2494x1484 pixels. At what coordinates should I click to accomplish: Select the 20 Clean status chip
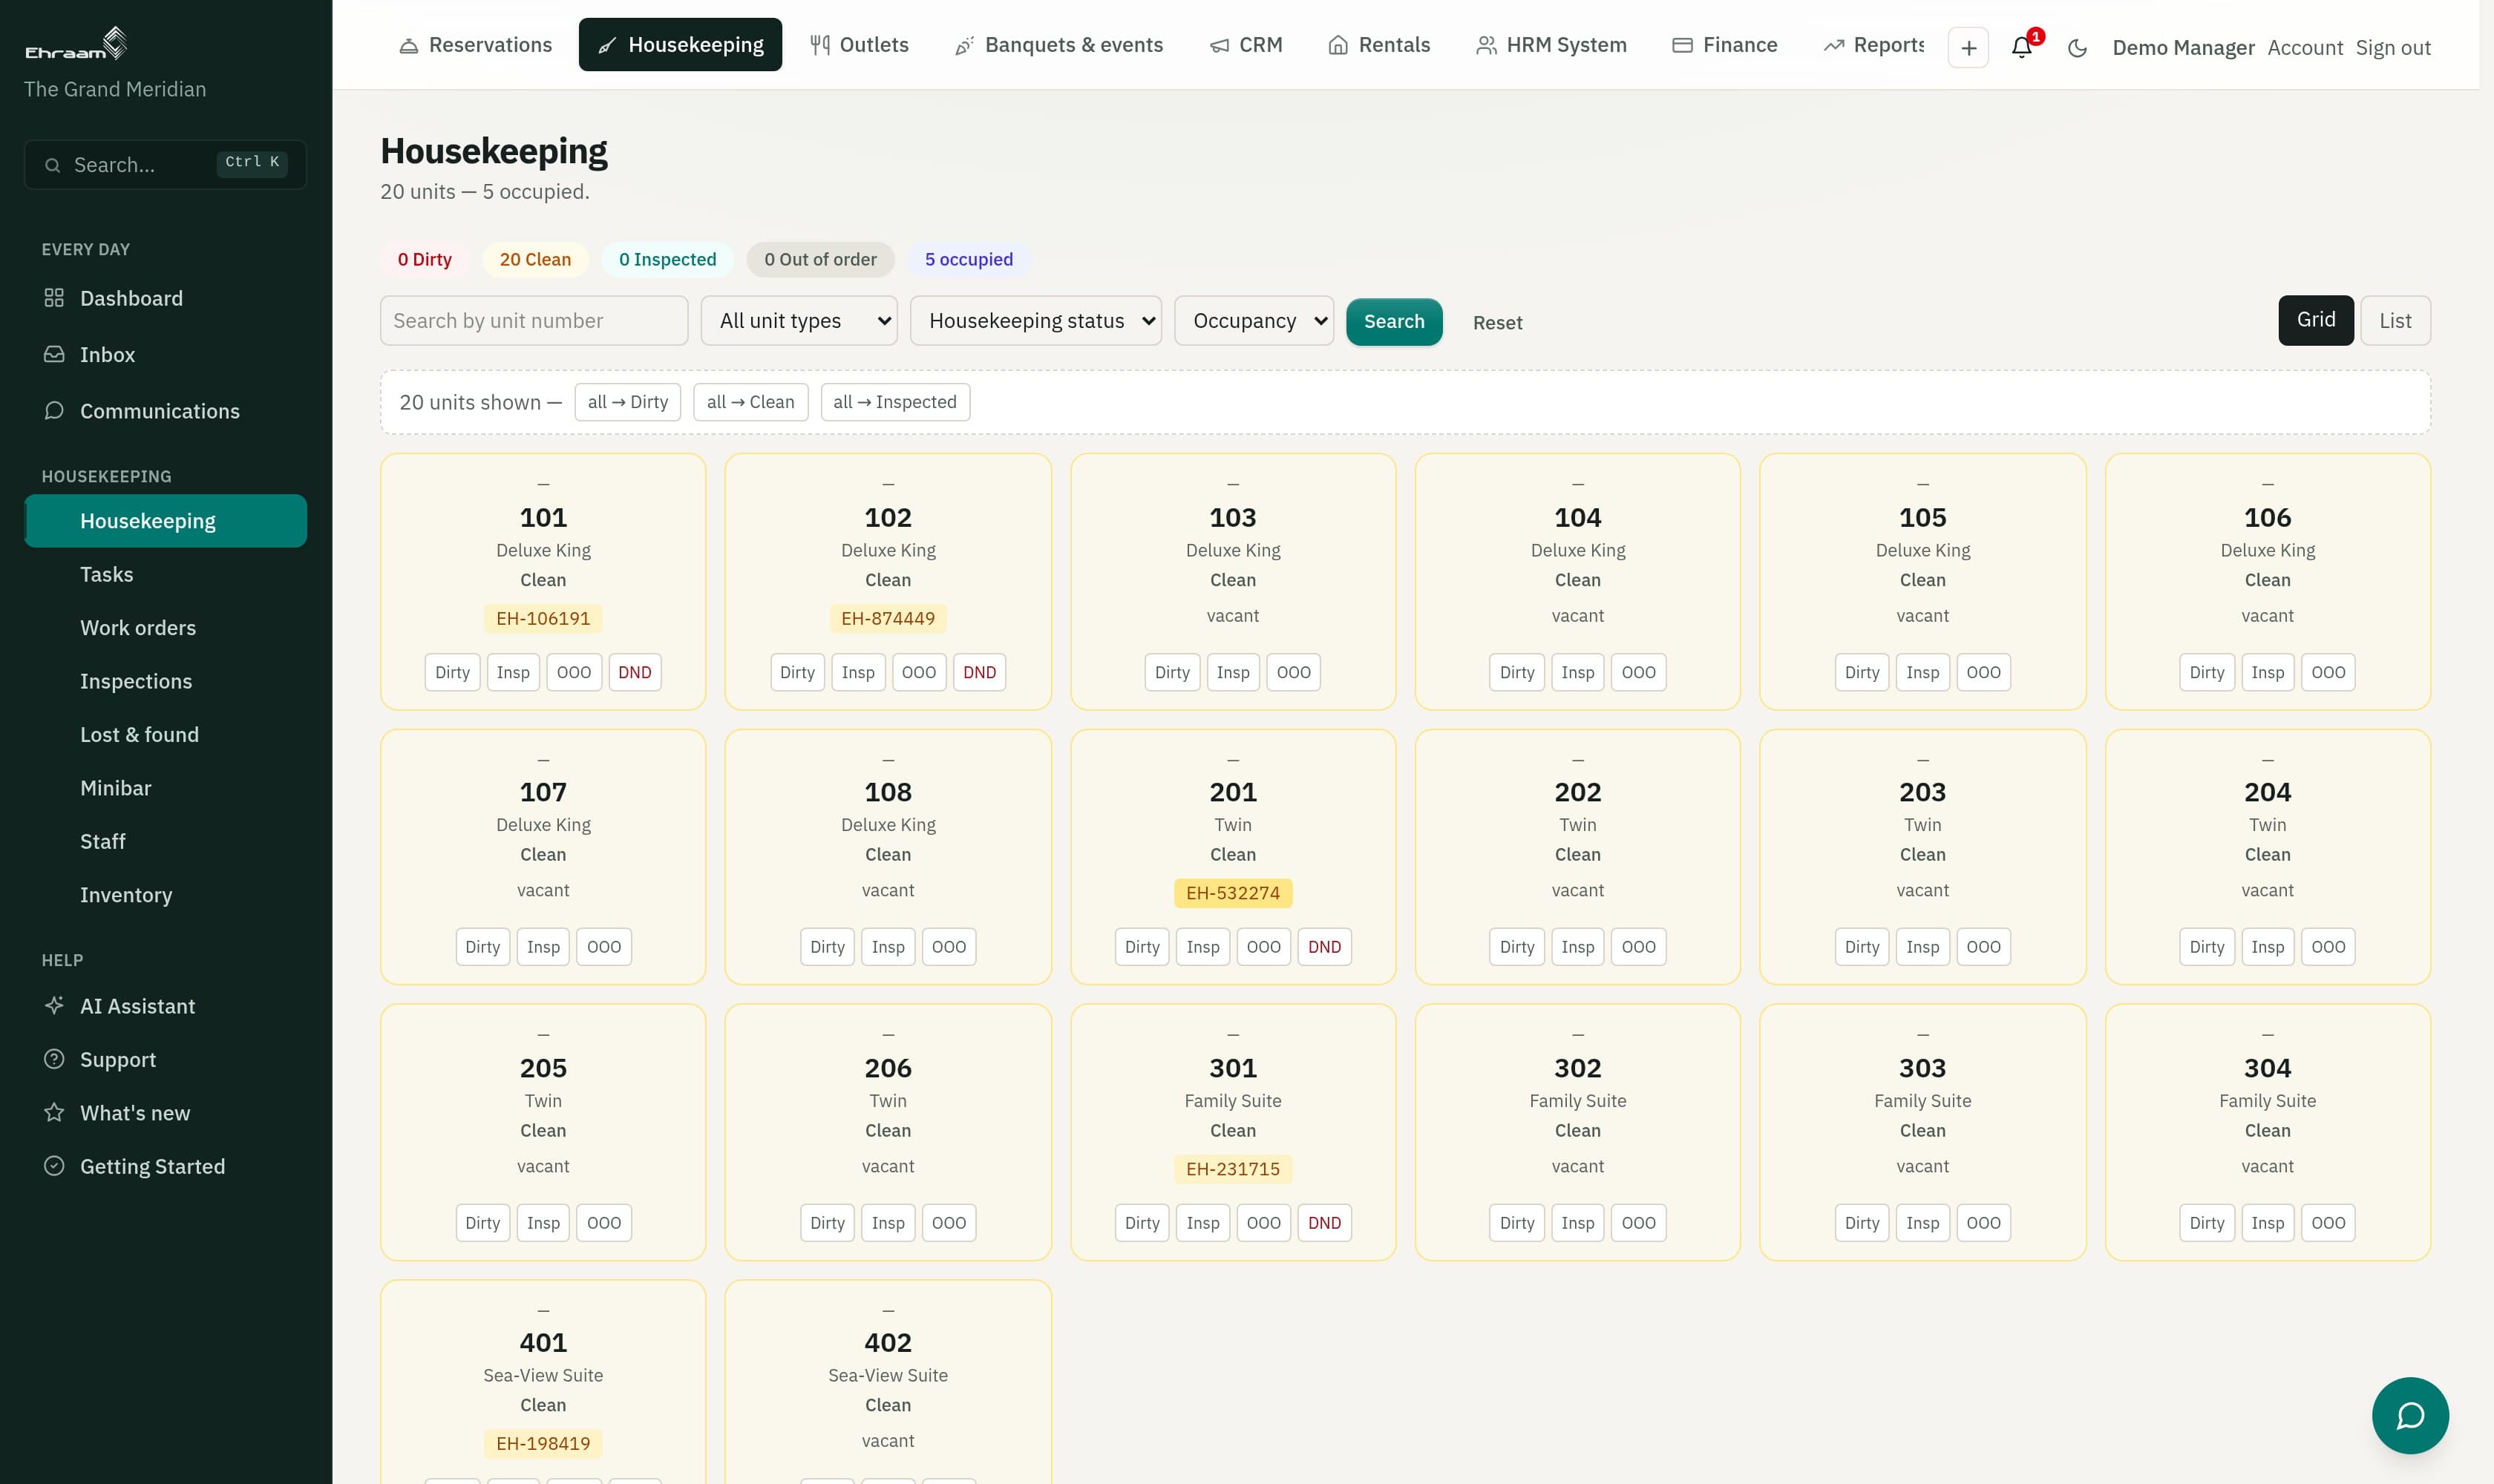coord(535,259)
